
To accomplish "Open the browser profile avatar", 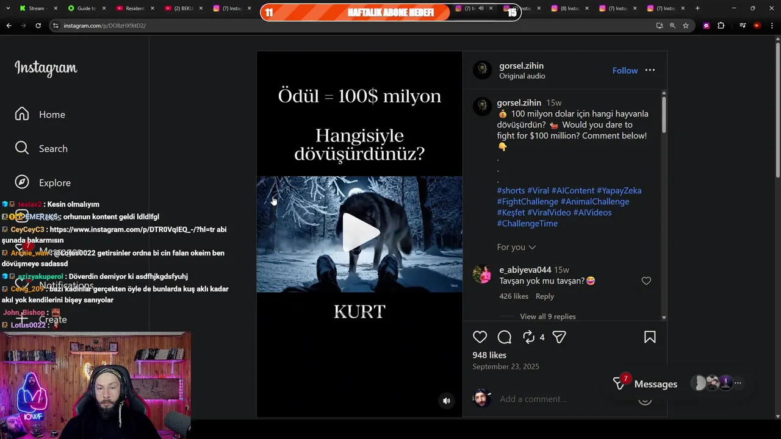I will click(757, 26).
